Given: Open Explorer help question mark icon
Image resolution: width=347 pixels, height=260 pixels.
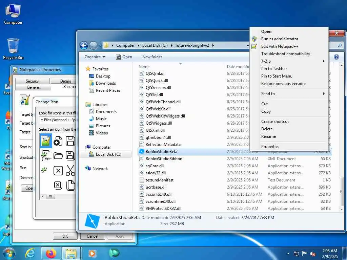Looking at the screenshot, I should coord(336,57).
